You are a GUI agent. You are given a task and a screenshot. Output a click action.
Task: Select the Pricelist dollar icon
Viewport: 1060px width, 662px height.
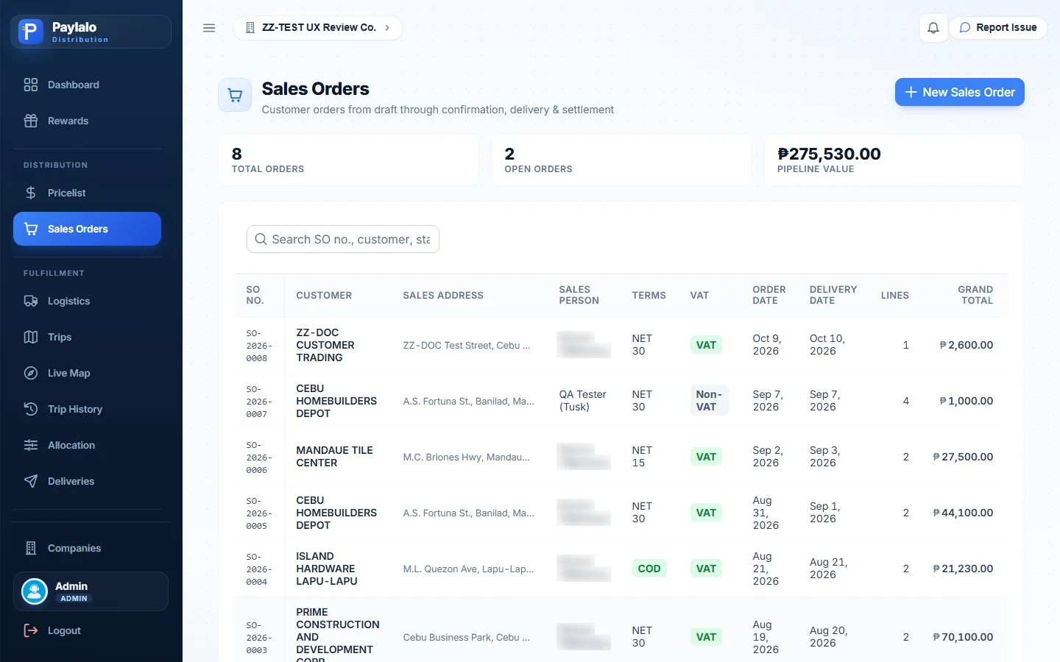[31, 193]
